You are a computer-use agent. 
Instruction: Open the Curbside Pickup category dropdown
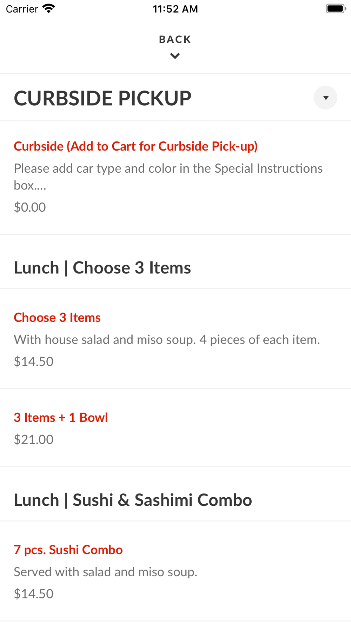click(x=325, y=98)
